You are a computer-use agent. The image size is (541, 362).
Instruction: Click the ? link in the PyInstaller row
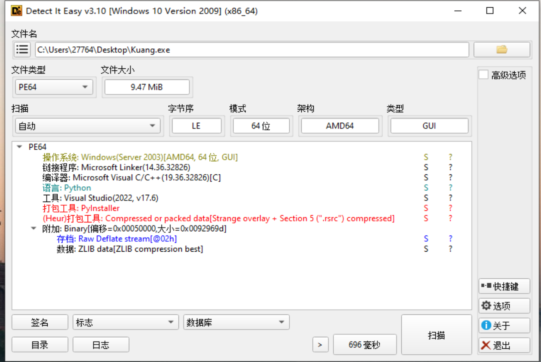(451, 208)
